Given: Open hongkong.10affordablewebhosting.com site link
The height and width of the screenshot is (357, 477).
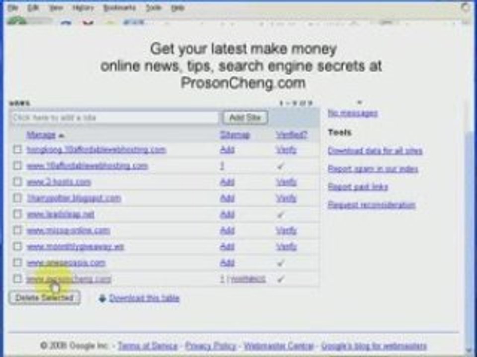Looking at the screenshot, I should (96, 149).
